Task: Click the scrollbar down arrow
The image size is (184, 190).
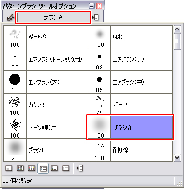Action: 177,158
